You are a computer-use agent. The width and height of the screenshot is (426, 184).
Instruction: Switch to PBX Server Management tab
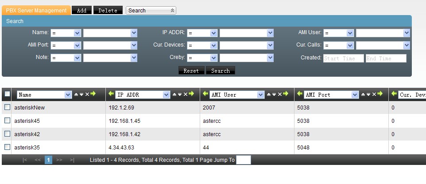(x=36, y=10)
